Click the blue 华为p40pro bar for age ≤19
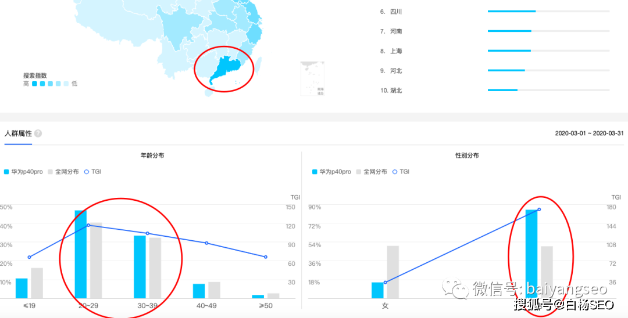628x318 pixels. (x=22, y=288)
